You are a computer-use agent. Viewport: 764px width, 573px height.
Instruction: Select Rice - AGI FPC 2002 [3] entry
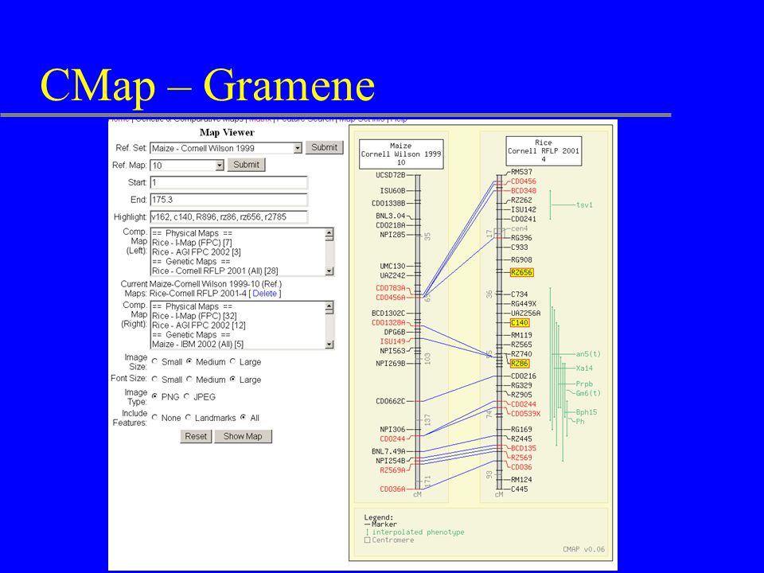click(197, 252)
